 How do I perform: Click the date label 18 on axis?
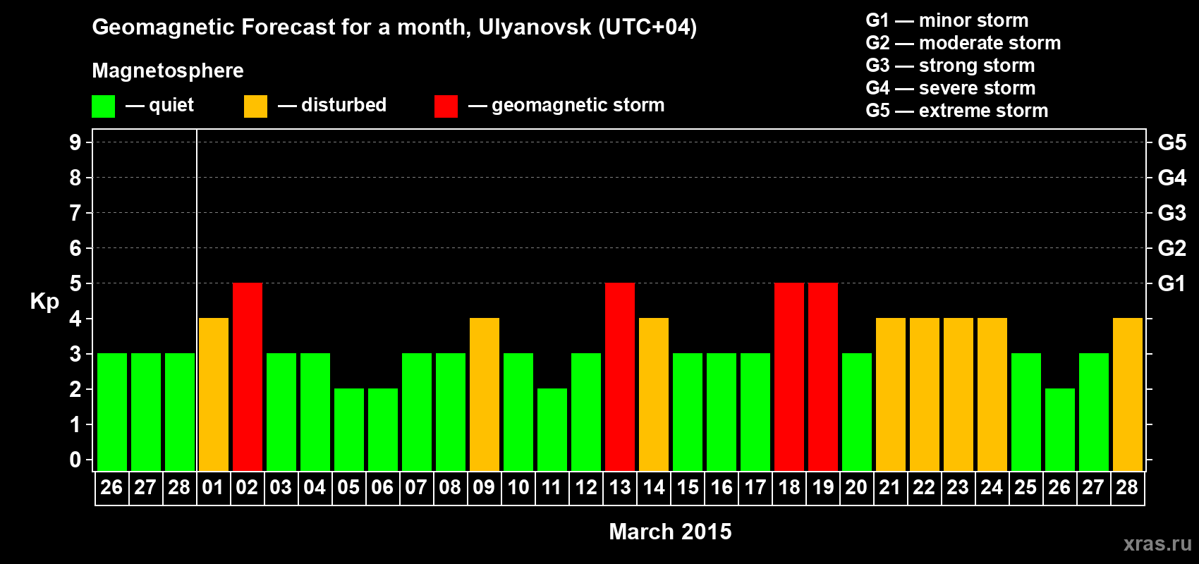click(x=789, y=488)
